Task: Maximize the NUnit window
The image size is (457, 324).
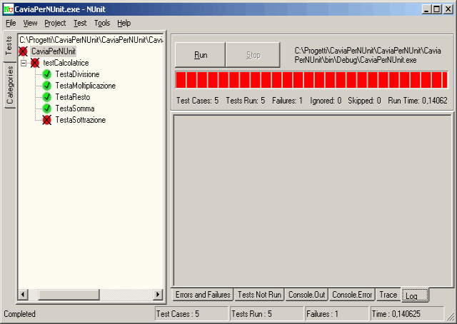Action: (436, 9)
